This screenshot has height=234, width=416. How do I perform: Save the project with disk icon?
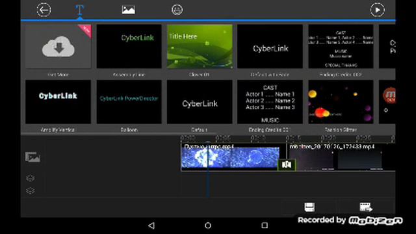click(x=309, y=207)
